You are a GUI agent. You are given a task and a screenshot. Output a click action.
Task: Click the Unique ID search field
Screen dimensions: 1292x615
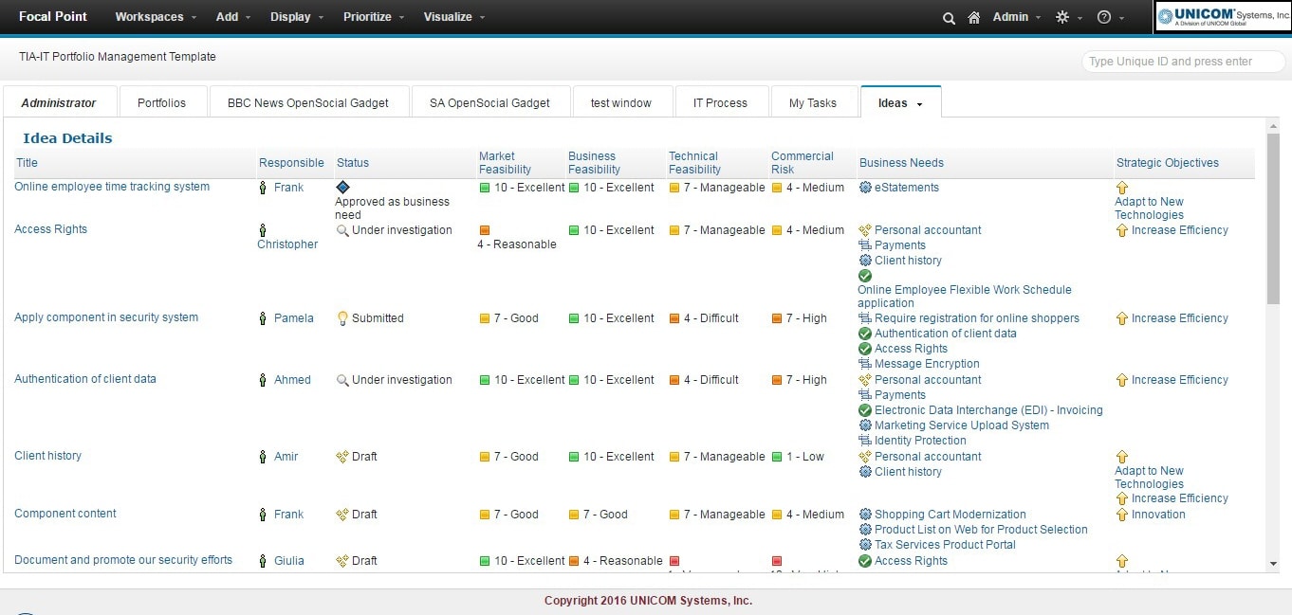click(1183, 62)
